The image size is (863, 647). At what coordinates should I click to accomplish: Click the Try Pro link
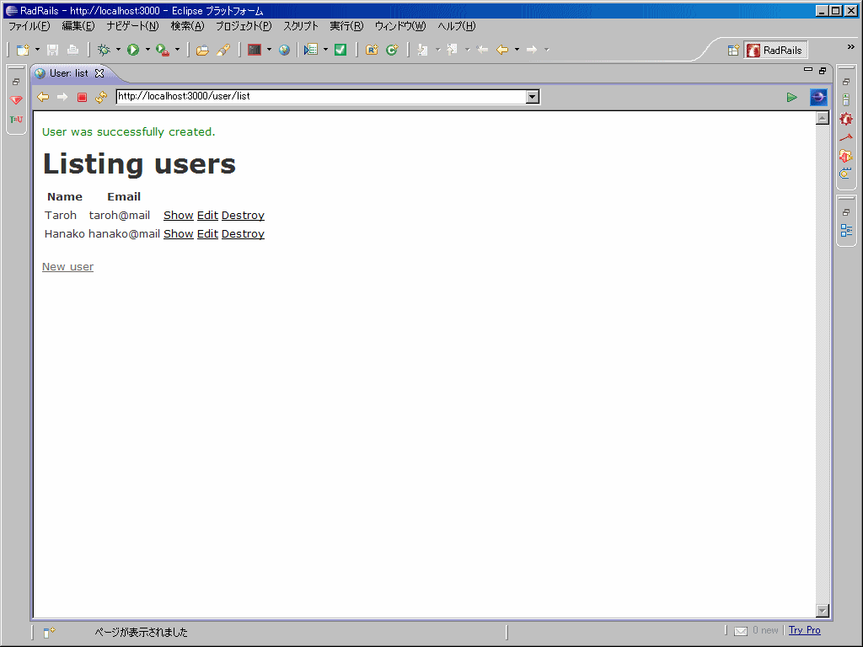point(804,630)
